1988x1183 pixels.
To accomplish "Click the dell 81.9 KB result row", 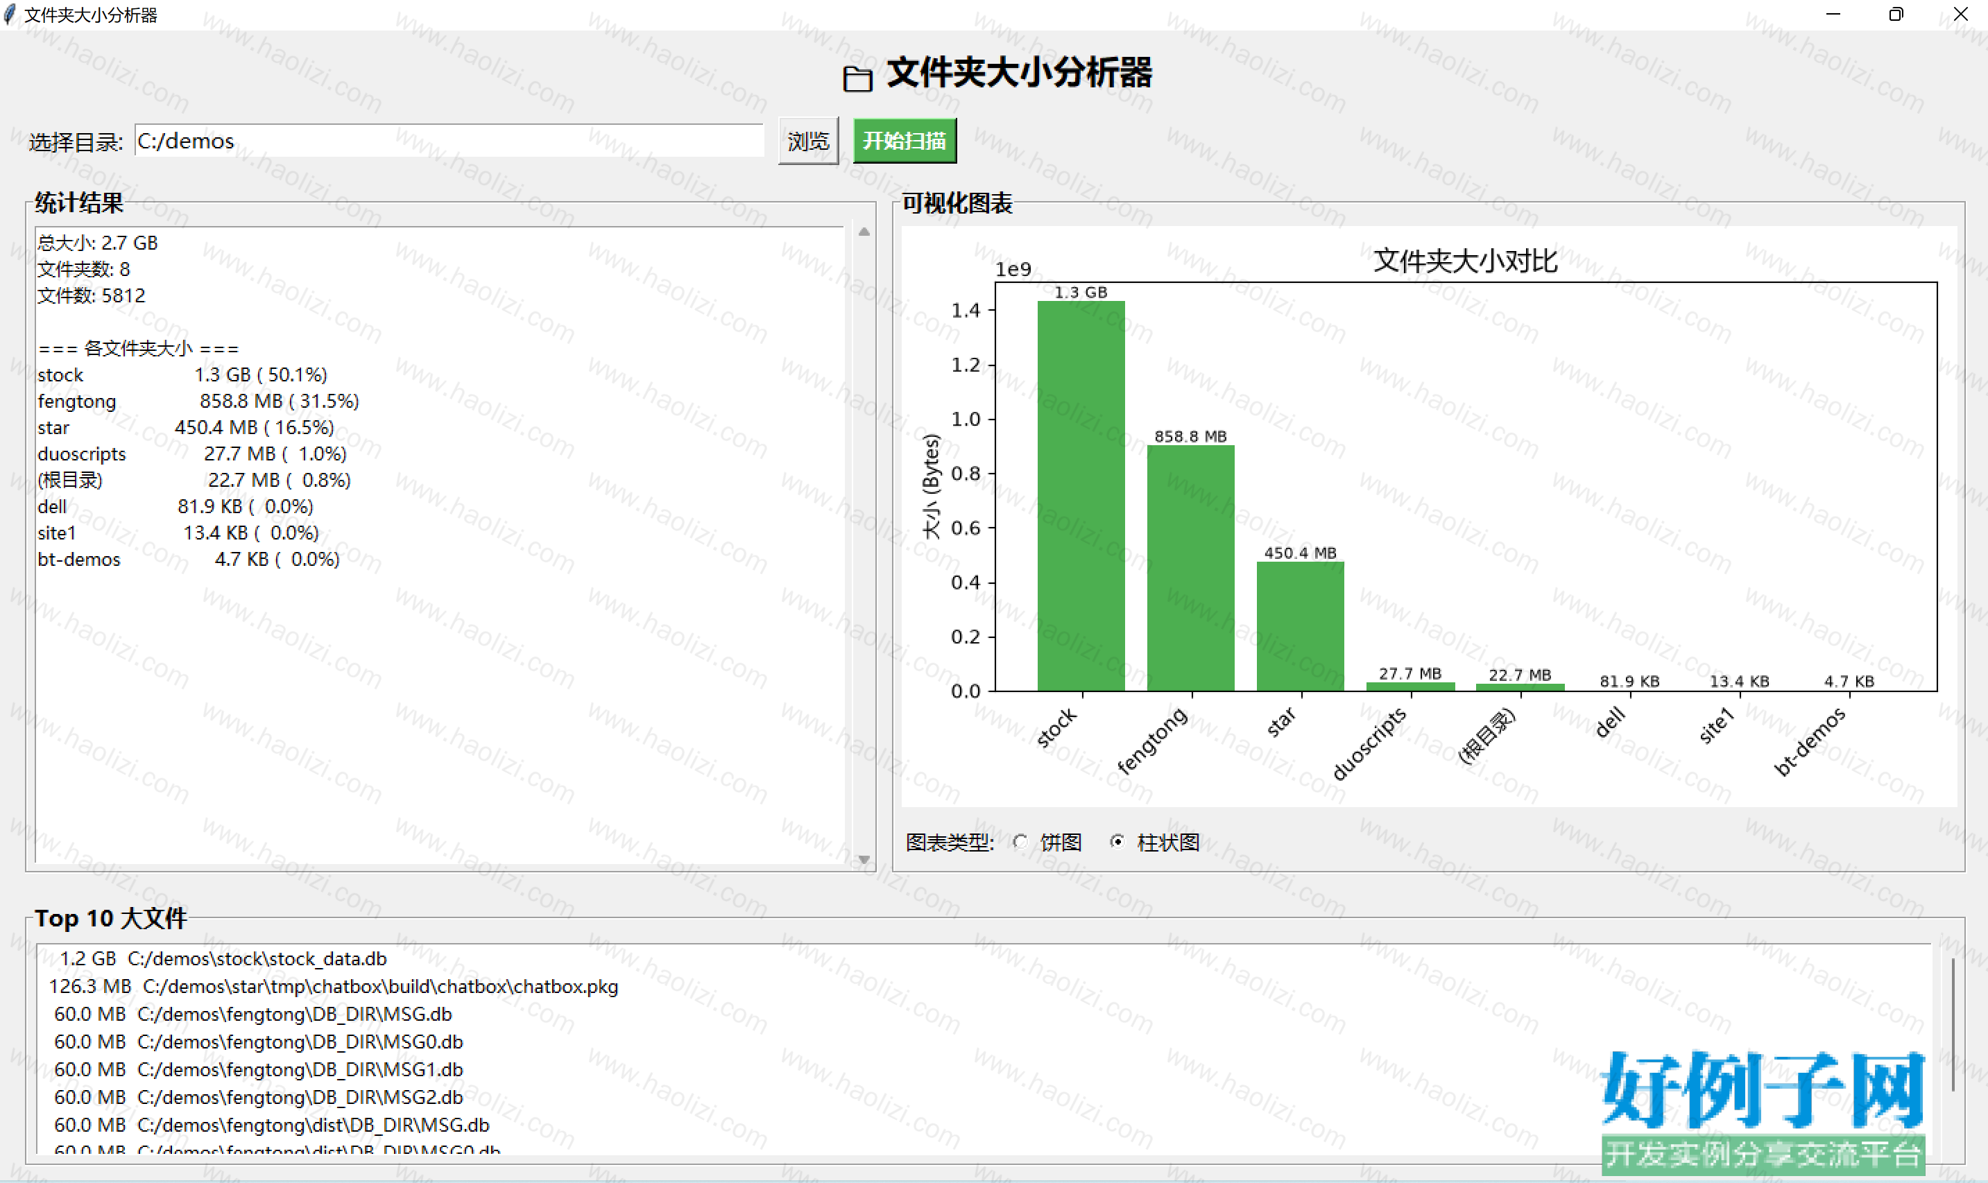I will [175, 506].
